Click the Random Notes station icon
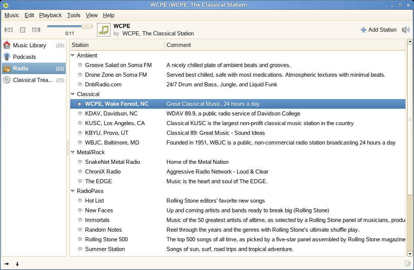Screen dimensions: 414x270 (80, 230)
